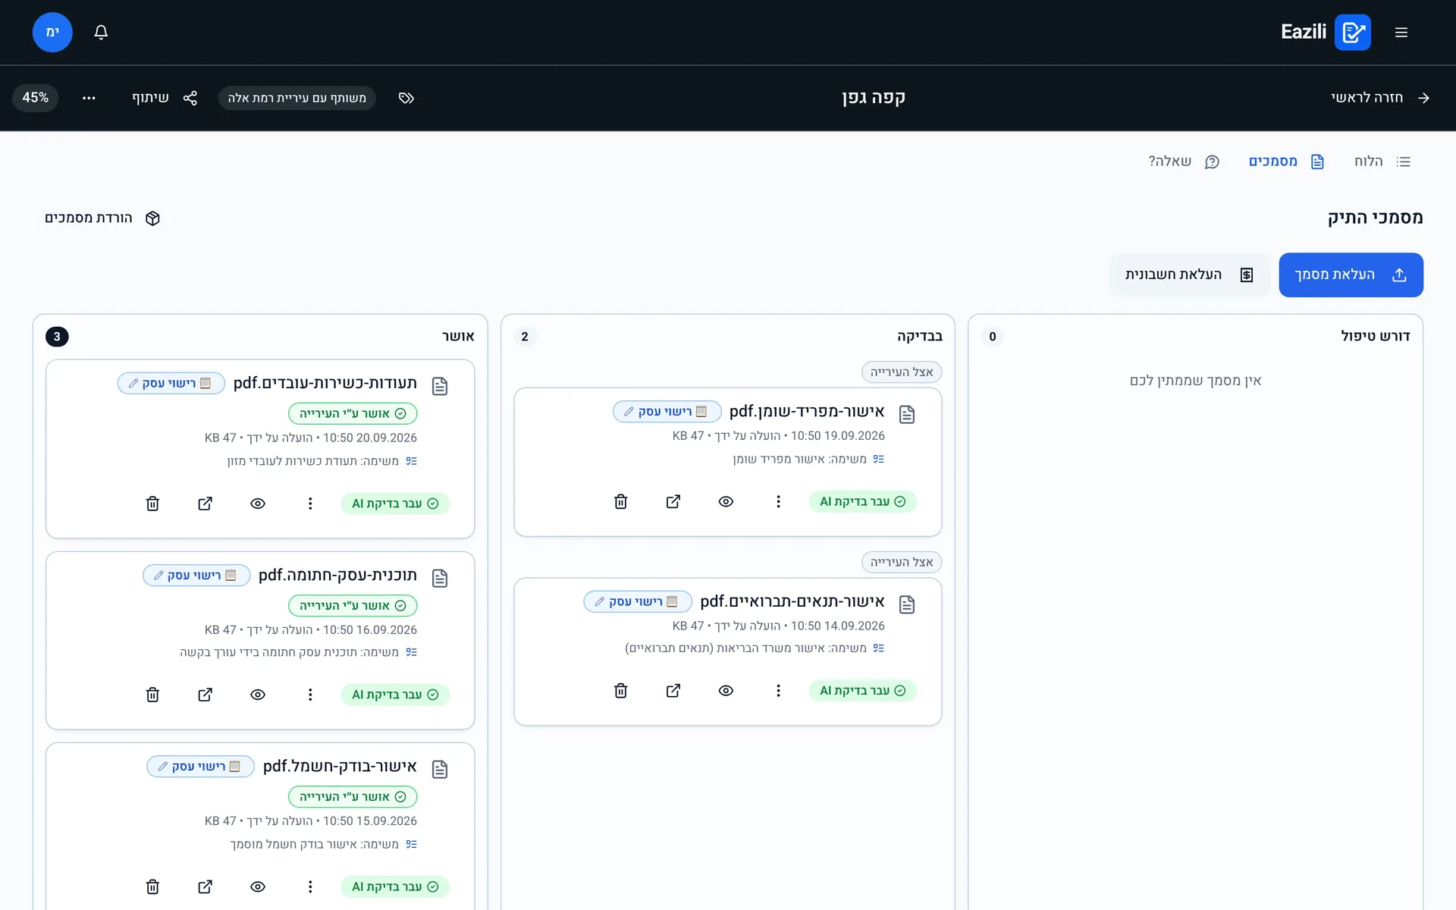The width and height of the screenshot is (1456, 910).
Task: Click the רישוי עסק tag on אישור-מפריד-שומן.pdf
Action: [667, 412]
